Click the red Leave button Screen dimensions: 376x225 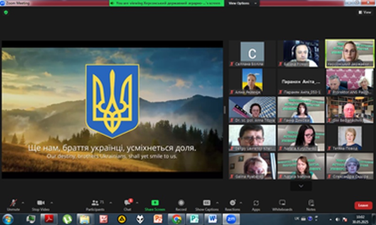363,205
